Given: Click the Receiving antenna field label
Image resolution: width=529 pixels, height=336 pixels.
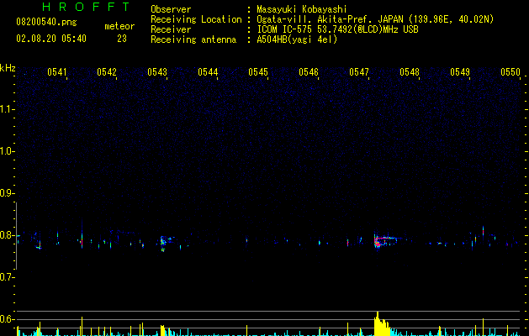Looking at the screenshot, I should click(193, 39).
